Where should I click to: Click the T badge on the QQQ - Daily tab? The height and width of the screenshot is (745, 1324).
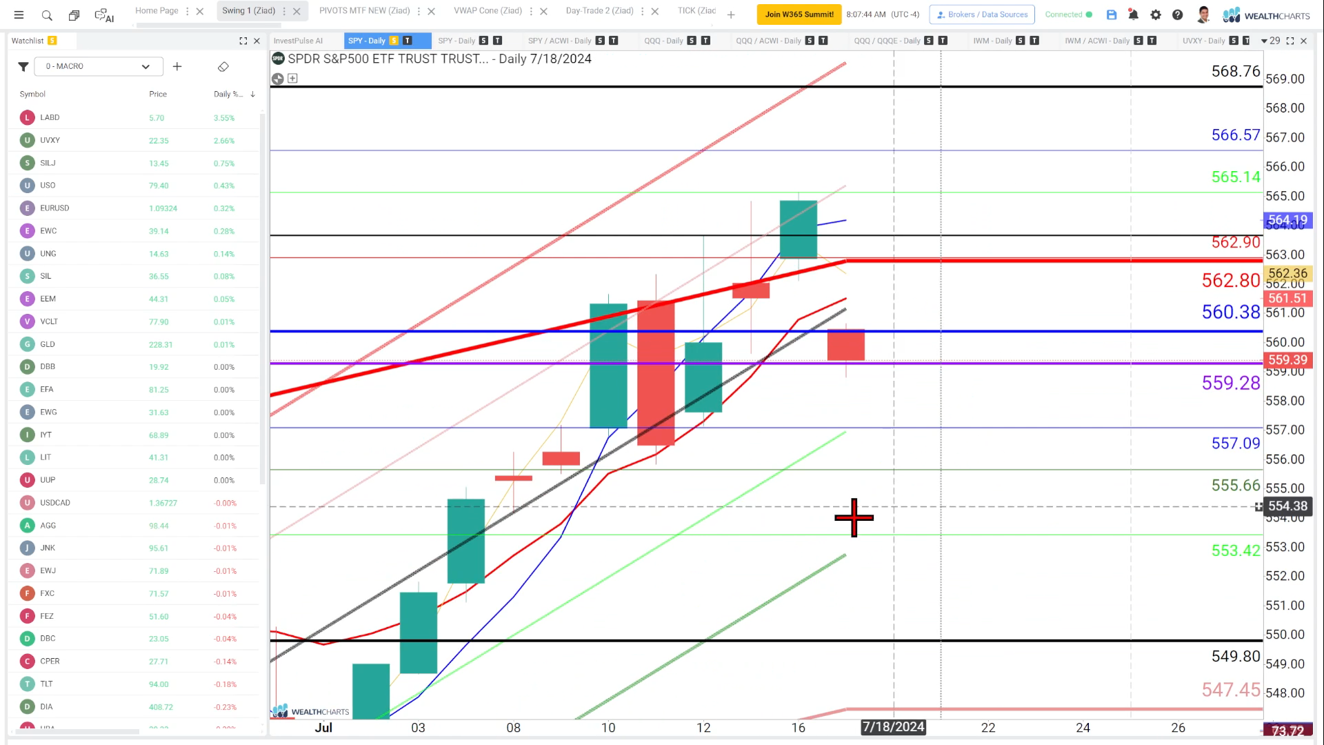[705, 41]
